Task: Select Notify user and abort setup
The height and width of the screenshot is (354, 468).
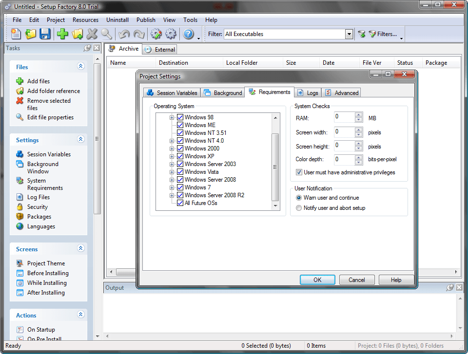Action: [x=299, y=208]
